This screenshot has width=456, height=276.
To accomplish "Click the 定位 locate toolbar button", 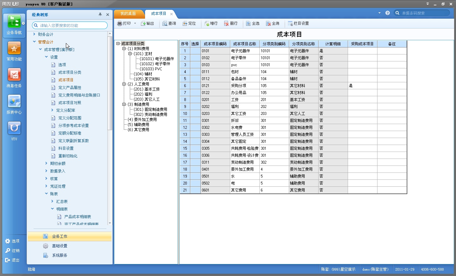I will (x=189, y=23).
